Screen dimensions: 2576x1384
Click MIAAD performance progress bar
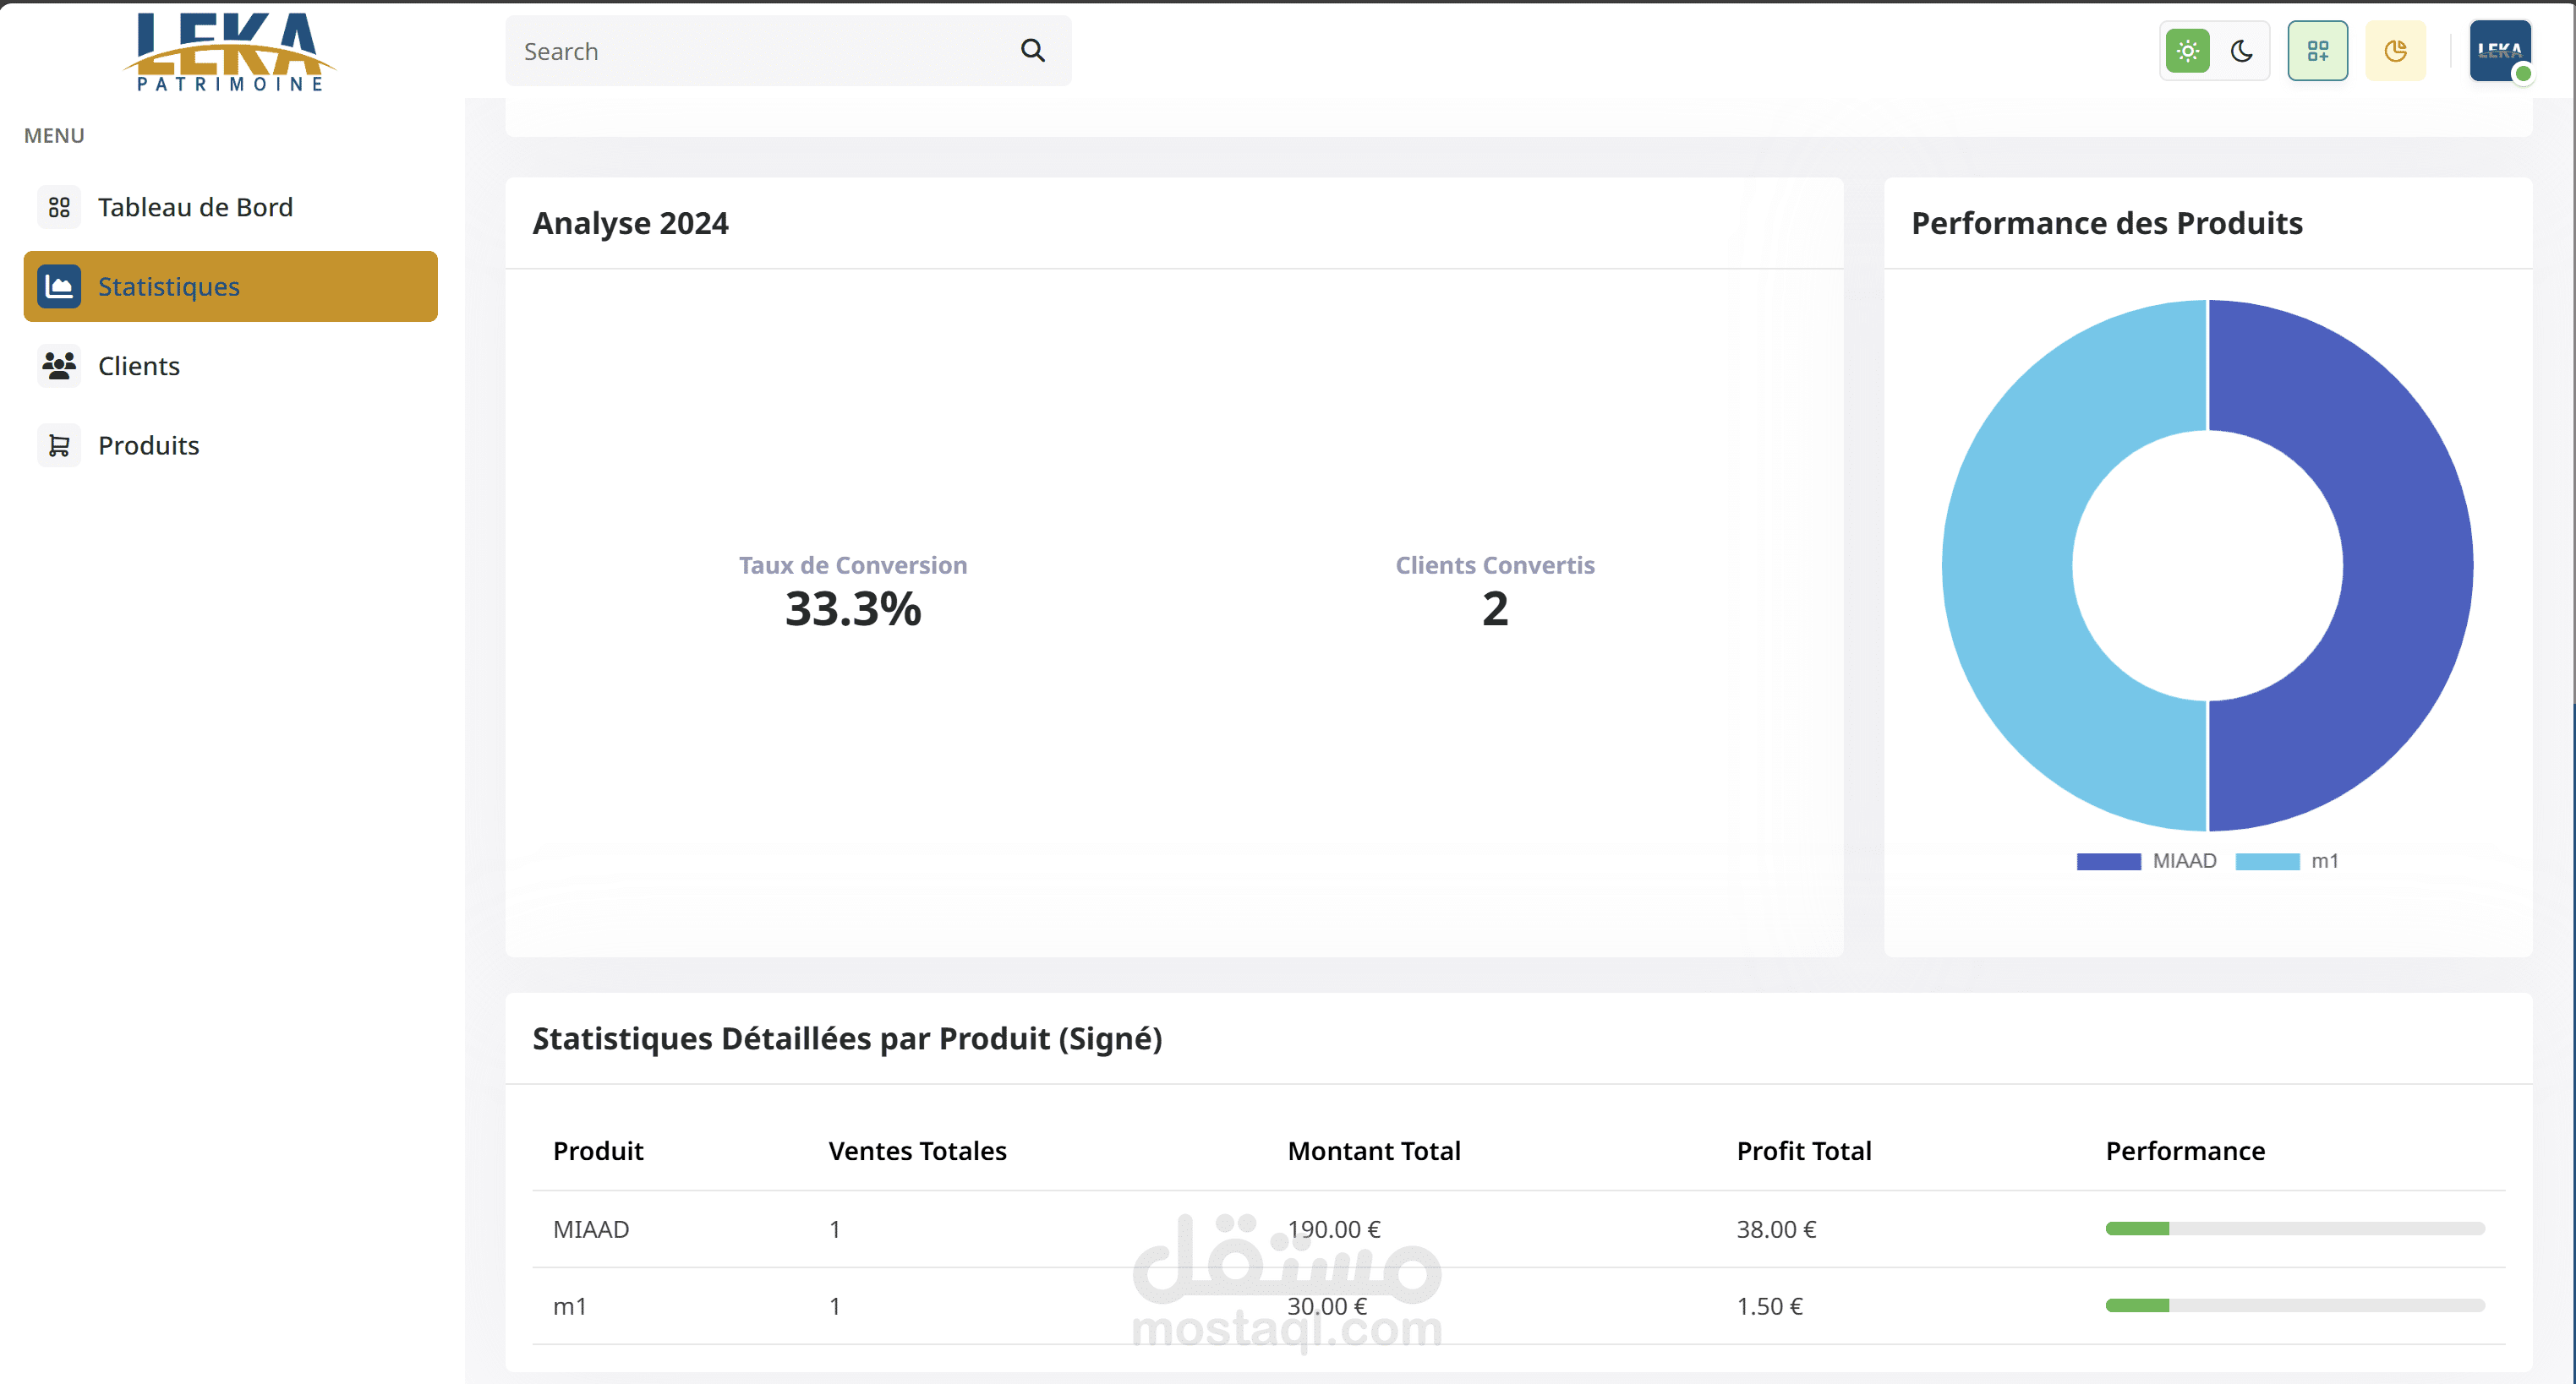coord(2294,1229)
